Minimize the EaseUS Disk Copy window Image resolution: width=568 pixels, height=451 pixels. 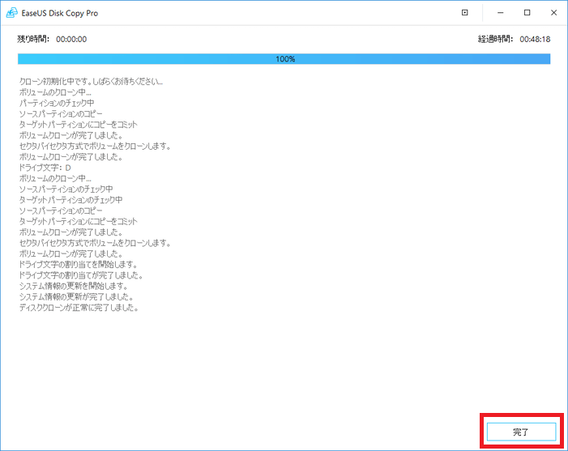tap(498, 13)
